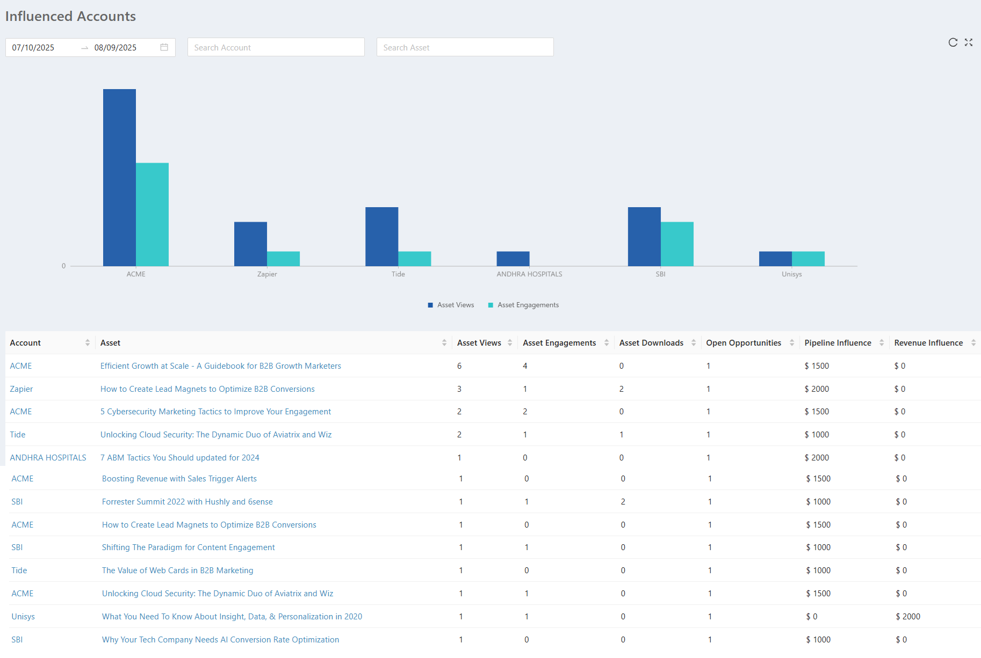
Task: Open Forrester Summit 2022 asset link
Action: [187, 502]
